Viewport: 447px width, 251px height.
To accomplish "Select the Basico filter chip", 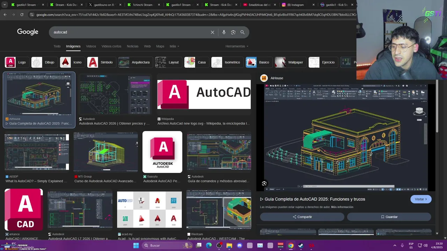I will tap(258, 62).
